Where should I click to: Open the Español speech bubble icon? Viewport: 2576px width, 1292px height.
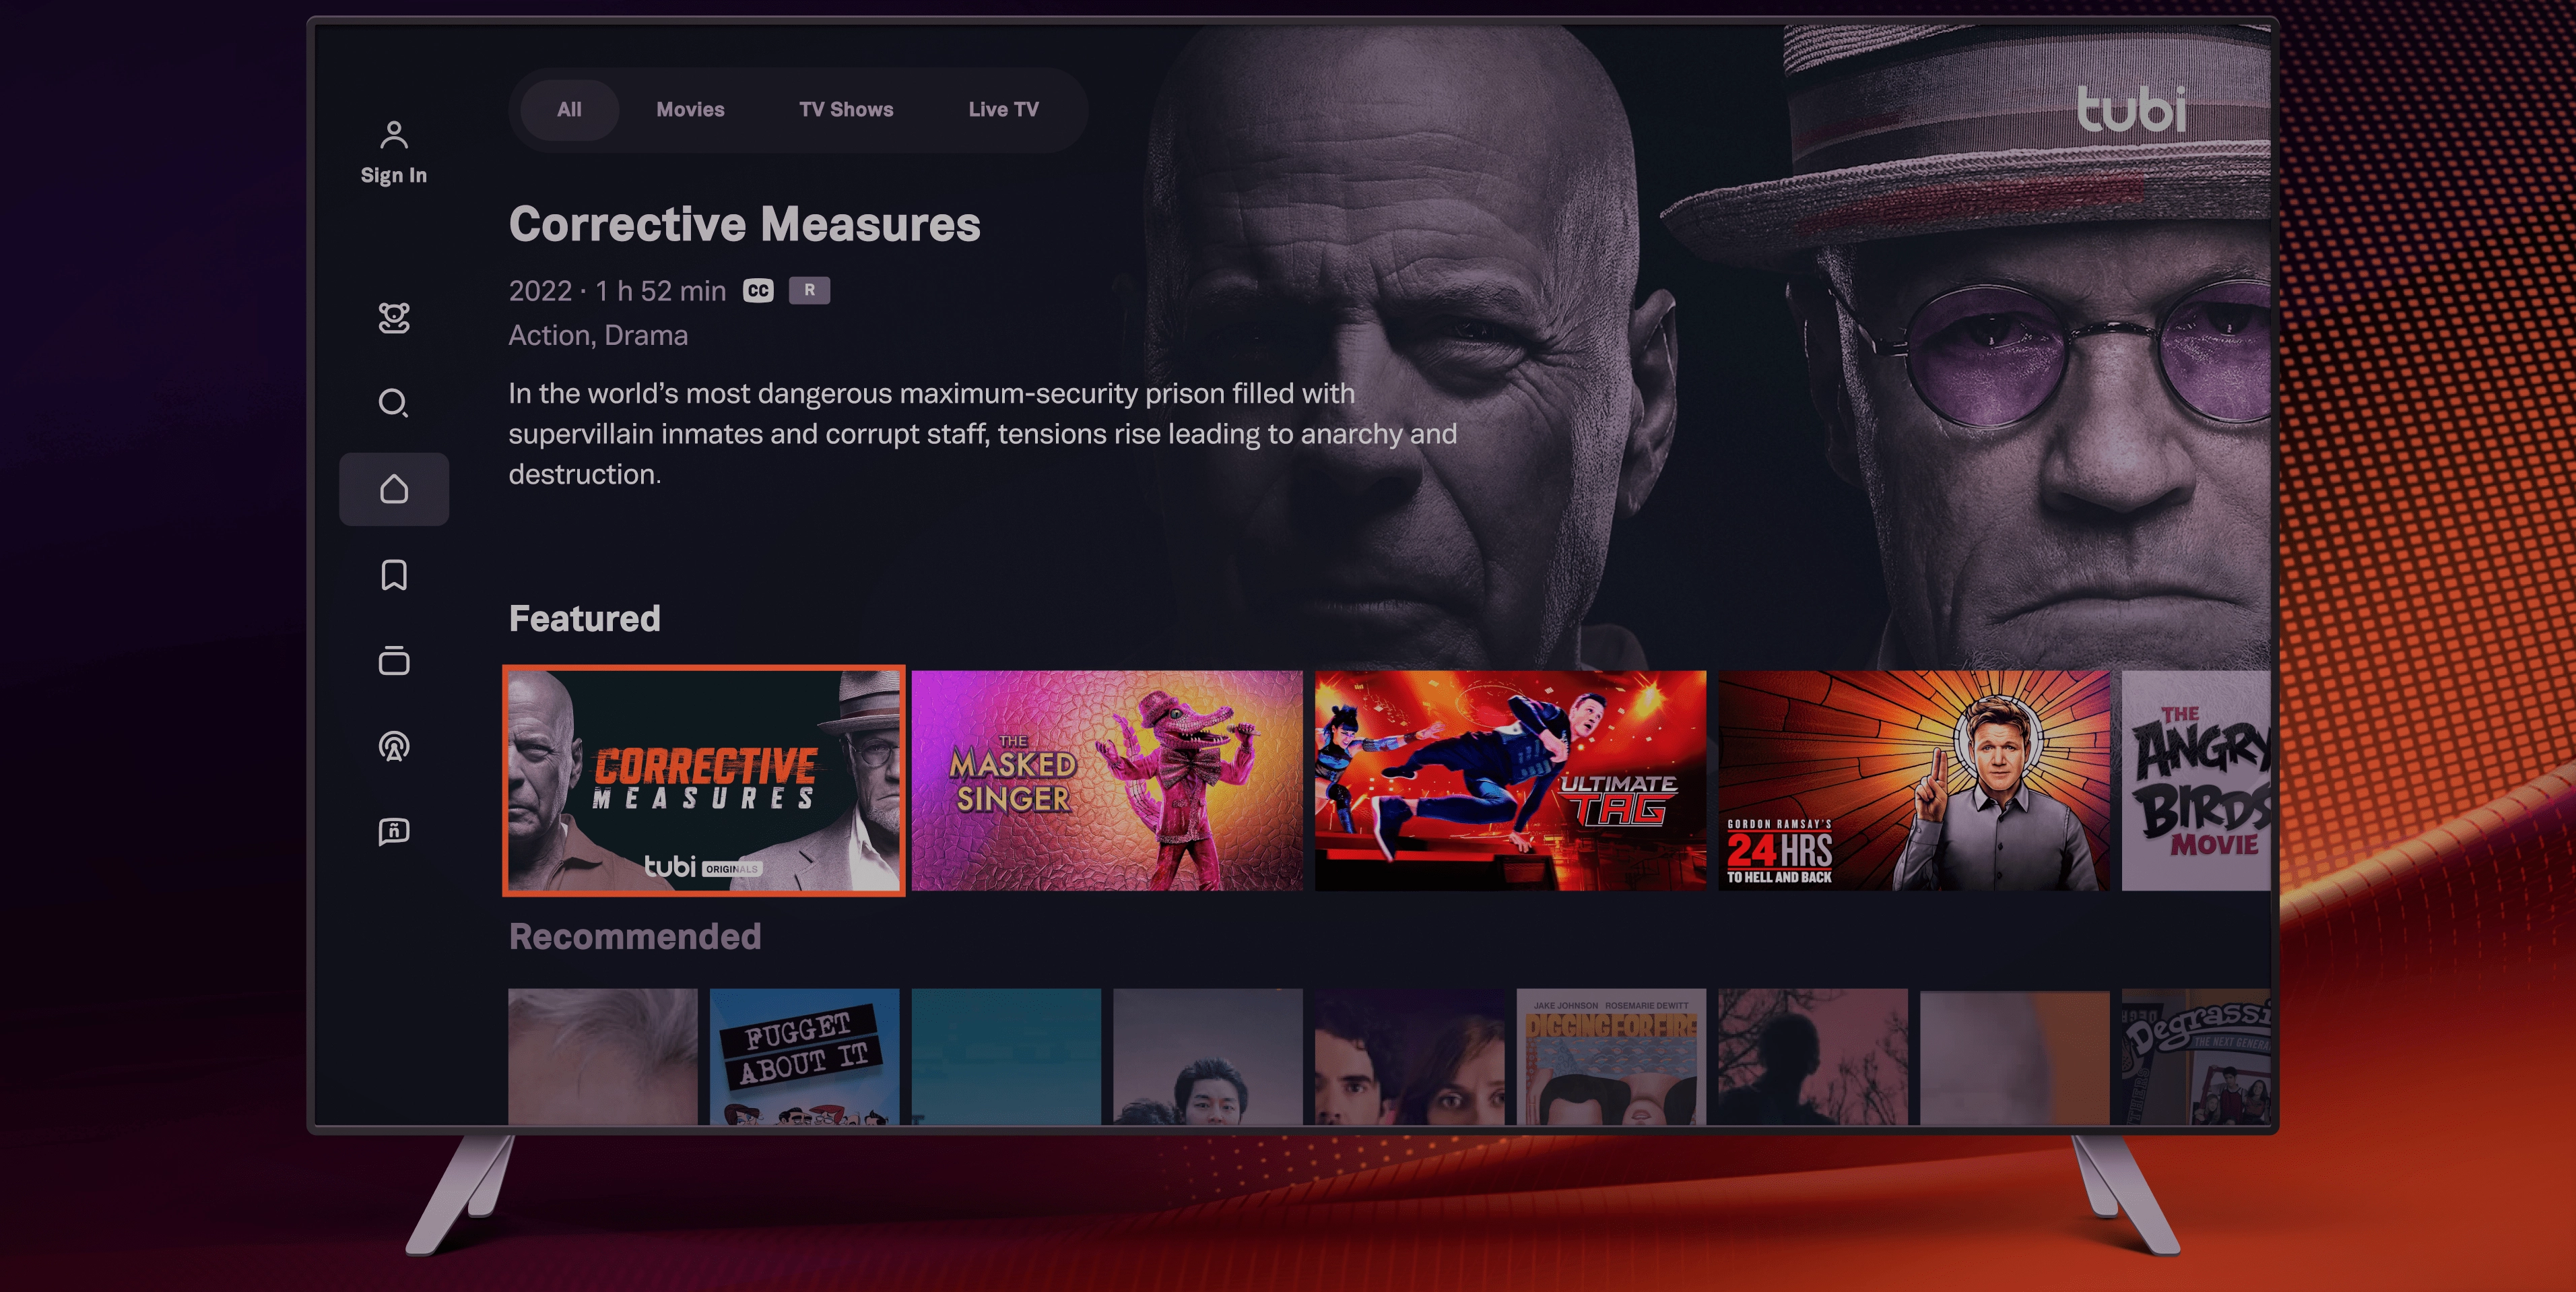point(393,832)
